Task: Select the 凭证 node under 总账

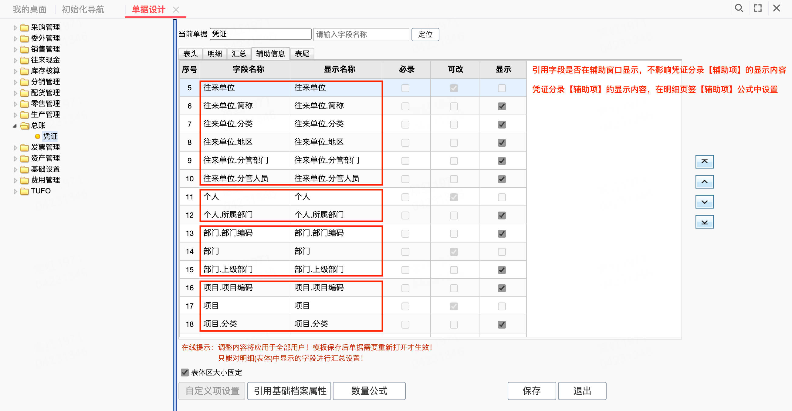Action: click(x=50, y=136)
